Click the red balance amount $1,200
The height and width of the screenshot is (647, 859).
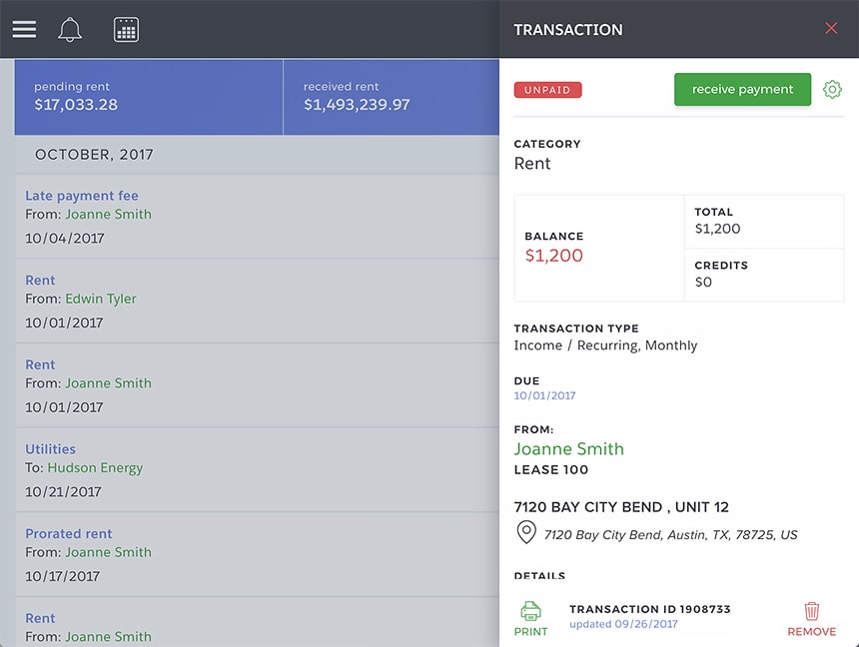coord(554,256)
